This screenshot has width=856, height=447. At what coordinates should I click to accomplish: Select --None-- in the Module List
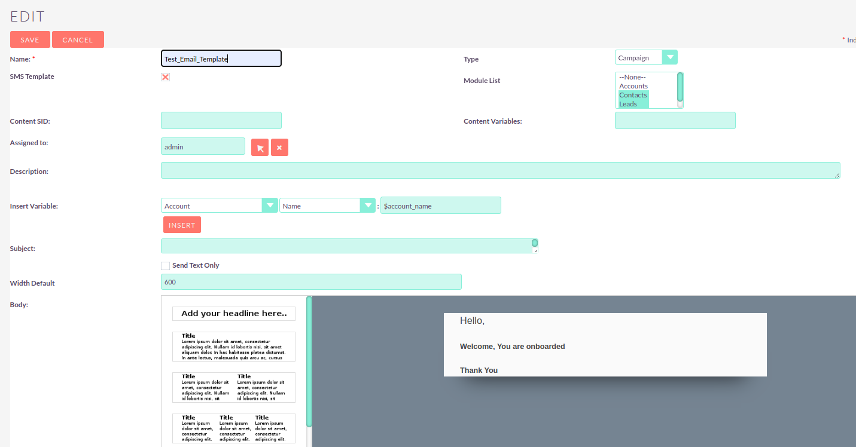coord(632,77)
